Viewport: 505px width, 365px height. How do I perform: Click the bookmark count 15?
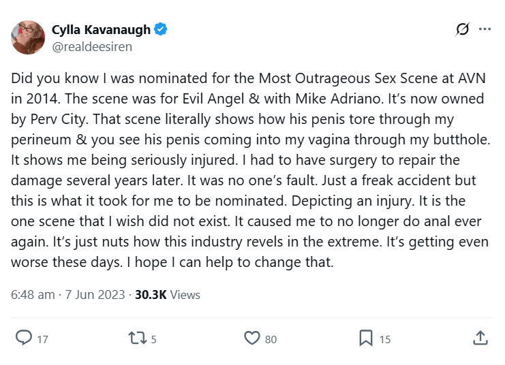pos(384,339)
